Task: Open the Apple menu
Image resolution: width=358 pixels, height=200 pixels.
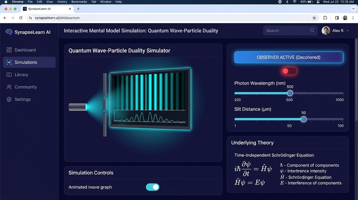Action: 6,2
